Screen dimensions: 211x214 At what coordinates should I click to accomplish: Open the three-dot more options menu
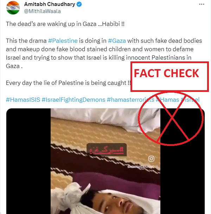[202, 4]
